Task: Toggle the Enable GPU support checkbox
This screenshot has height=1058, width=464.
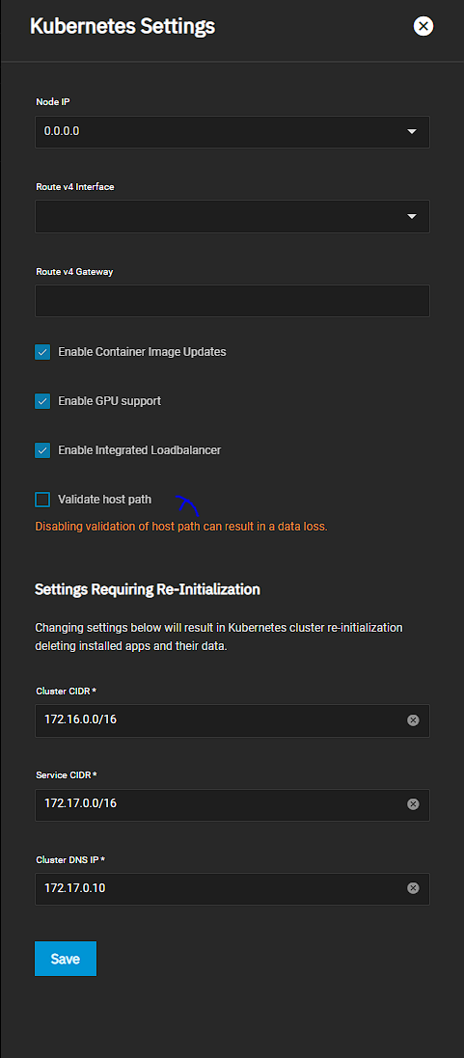Action: 42,401
